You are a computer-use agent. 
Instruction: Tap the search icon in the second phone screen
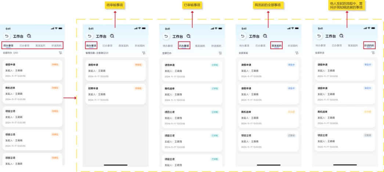112,36
